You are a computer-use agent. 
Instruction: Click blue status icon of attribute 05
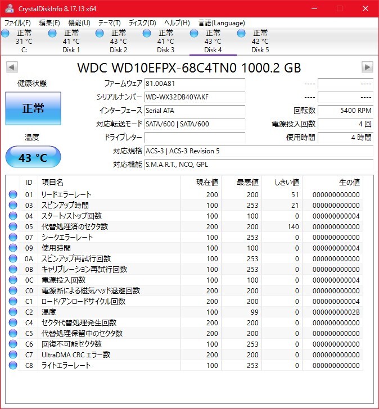(13, 226)
